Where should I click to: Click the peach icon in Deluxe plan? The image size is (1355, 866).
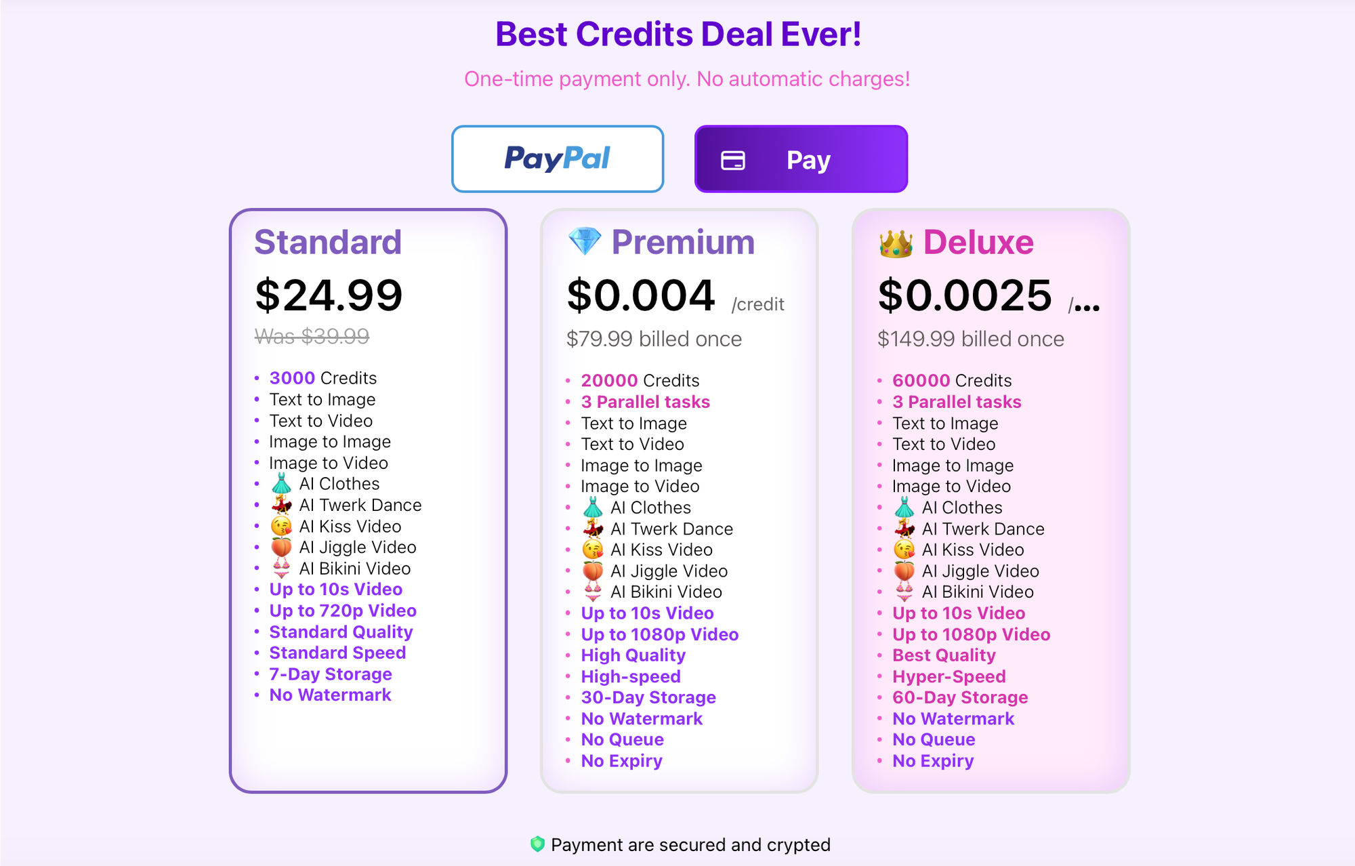click(x=904, y=571)
